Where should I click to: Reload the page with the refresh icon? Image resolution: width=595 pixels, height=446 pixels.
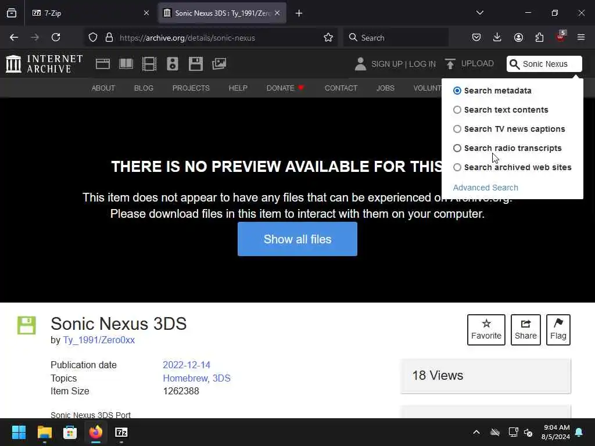pos(56,38)
